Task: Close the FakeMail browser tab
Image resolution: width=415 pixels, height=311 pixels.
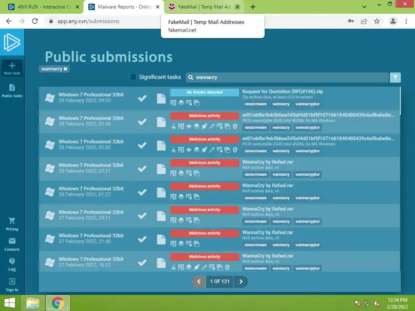Action: click(237, 7)
